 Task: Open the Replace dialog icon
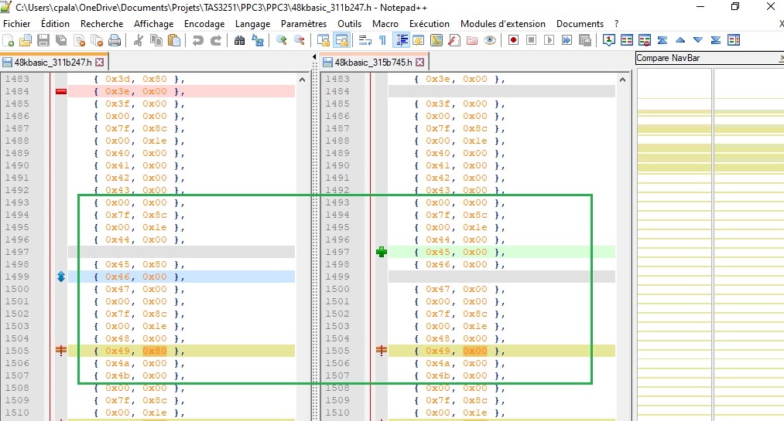[258, 40]
